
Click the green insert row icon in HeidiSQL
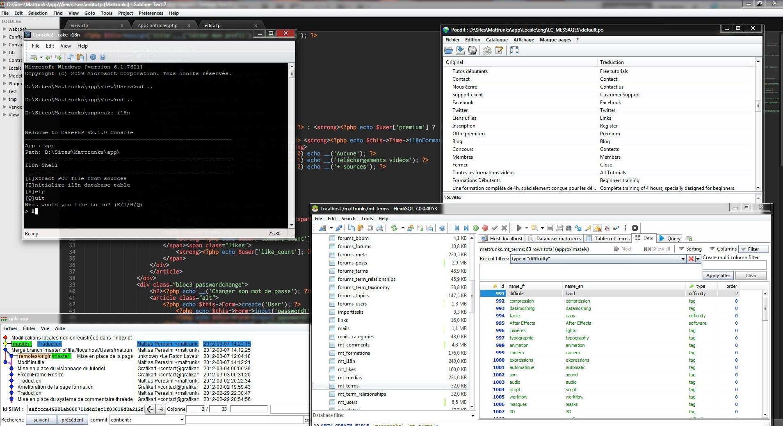pos(476,228)
